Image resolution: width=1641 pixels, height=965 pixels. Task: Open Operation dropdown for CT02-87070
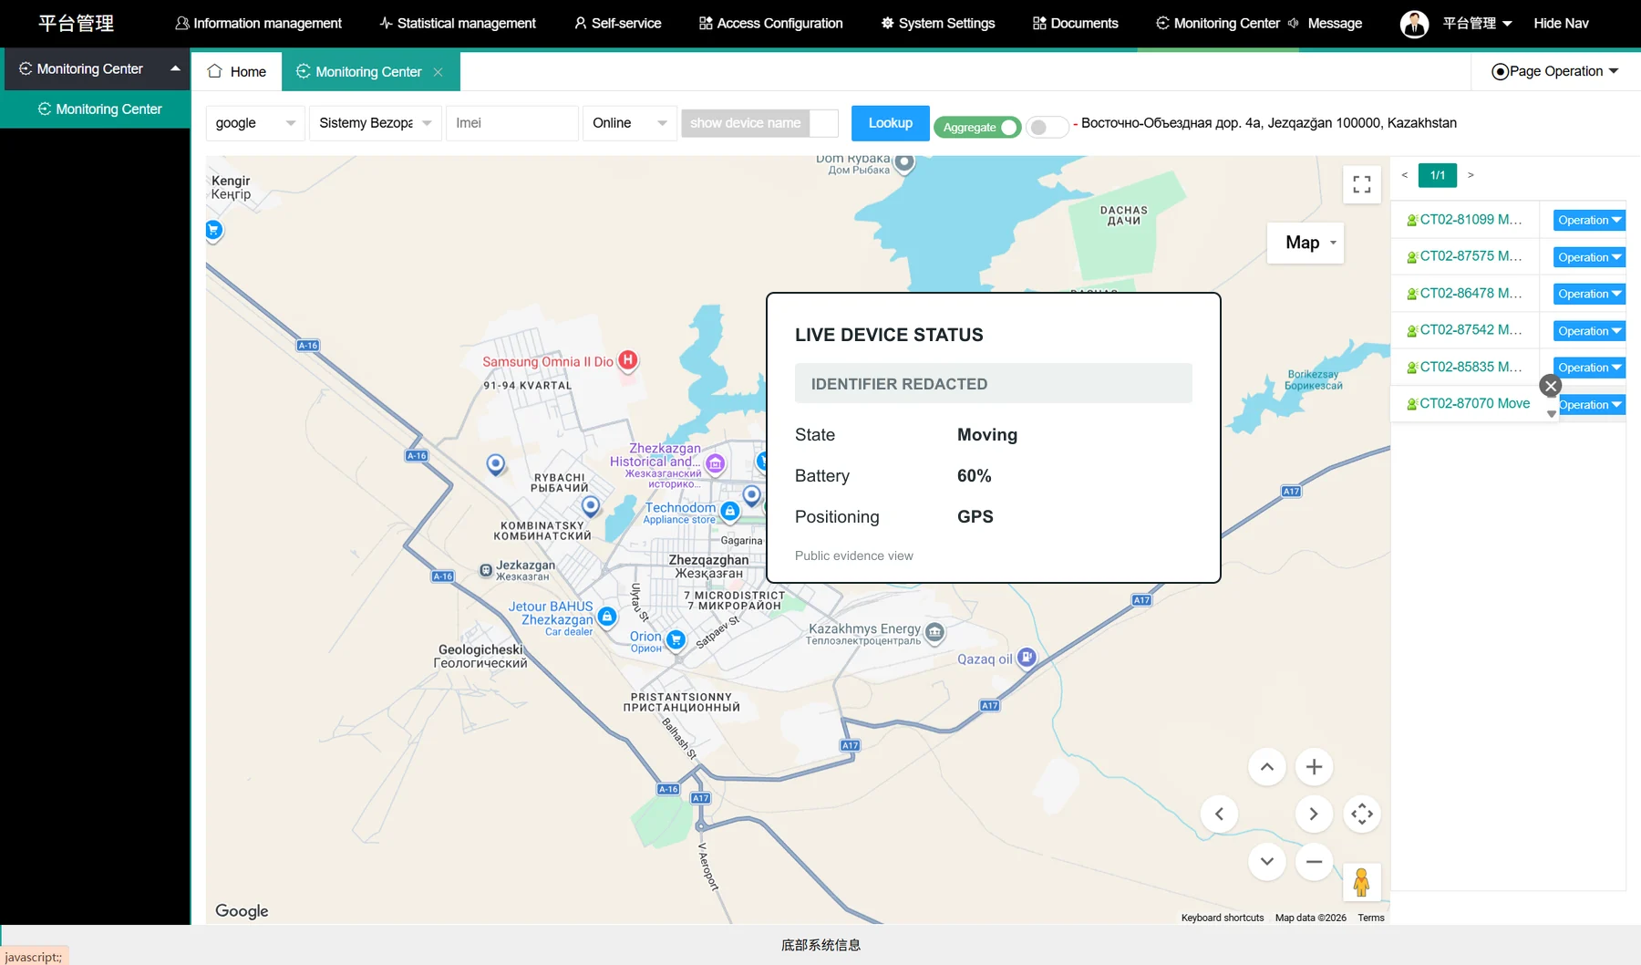coord(1592,405)
